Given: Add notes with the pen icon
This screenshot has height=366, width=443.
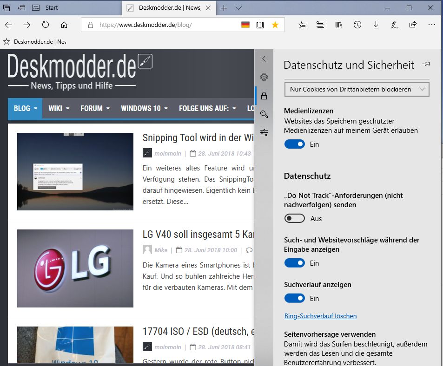Looking at the screenshot, I should point(394,25).
